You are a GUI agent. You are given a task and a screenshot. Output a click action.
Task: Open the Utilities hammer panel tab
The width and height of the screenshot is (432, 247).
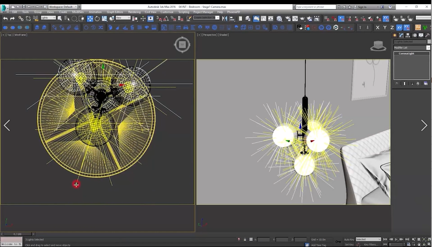pyautogui.click(x=427, y=35)
